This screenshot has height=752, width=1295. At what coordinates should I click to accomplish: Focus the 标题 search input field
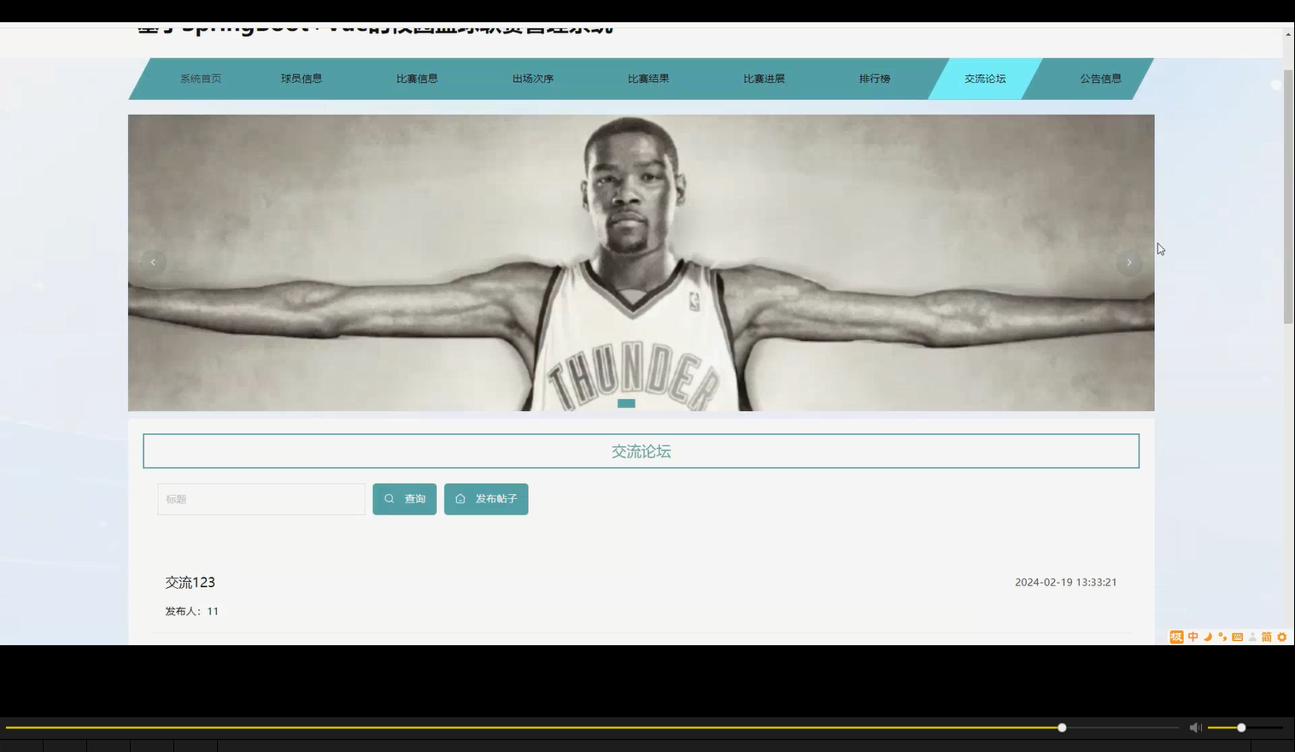tap(261, 499)
